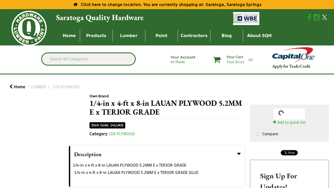This screenshot has height=188, width=334.
Task: Open the Products menu
Action: [x=96, y=36]
